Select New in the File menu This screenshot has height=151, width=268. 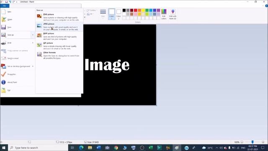pyautogui.click(x=18, y=12)
